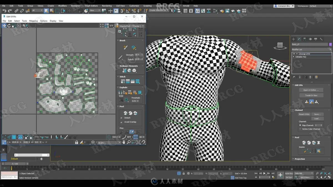Switch to face sub-object mode in UV editor
333x187 pixels.
point(14,137)
